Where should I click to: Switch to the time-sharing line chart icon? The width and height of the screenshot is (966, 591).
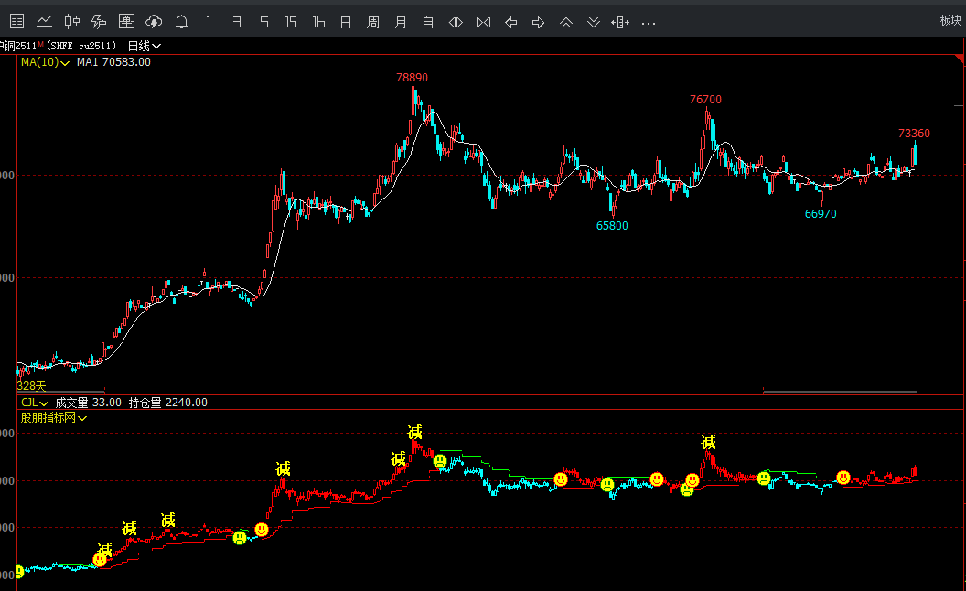click(x=45, y=21)
